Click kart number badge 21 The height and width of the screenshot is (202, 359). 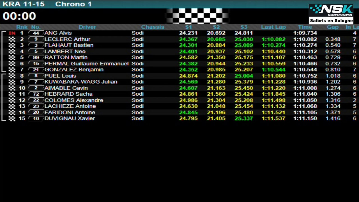coord(36,70)
